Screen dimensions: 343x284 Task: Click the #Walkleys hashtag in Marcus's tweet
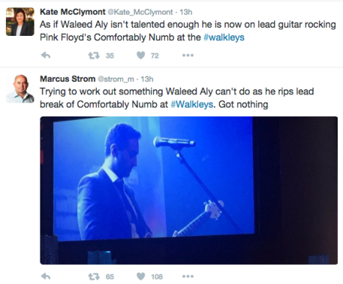[192, 105]
